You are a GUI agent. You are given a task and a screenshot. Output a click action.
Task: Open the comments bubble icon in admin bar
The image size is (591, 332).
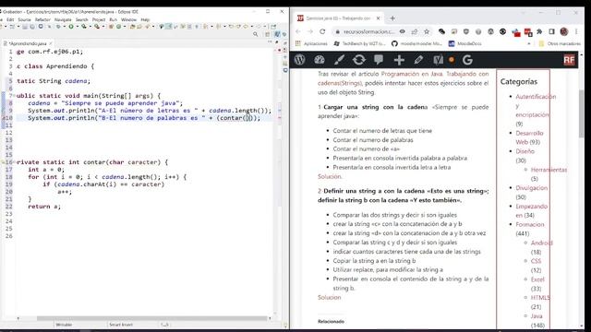click(379, 59)
